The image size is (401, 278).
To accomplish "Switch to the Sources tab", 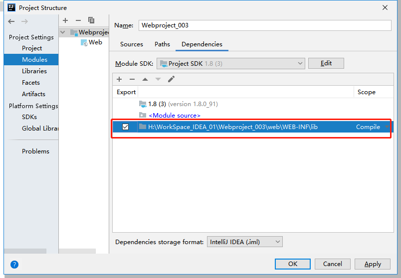I will 132,44.
